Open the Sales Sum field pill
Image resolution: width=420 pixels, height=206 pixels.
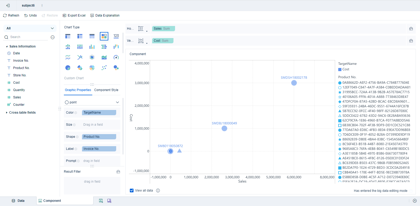(163, 29)
